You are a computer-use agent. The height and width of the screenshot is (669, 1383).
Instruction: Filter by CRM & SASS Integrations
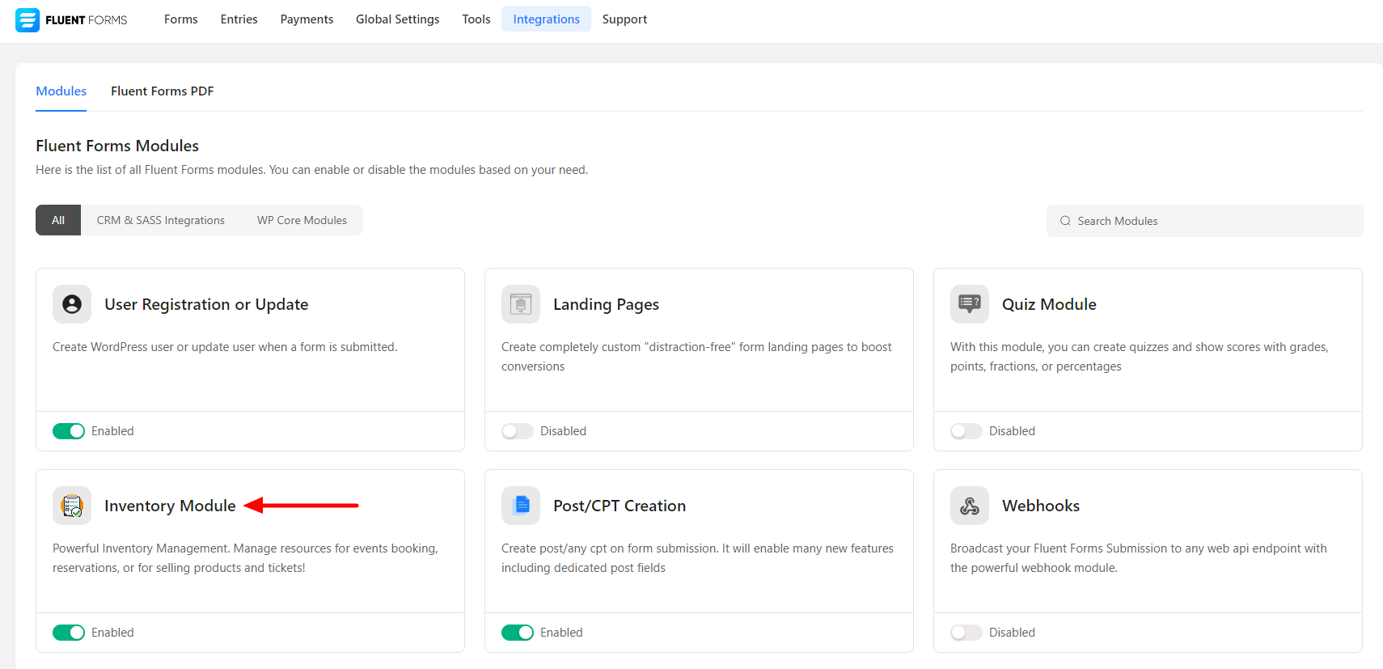point(161,220)
